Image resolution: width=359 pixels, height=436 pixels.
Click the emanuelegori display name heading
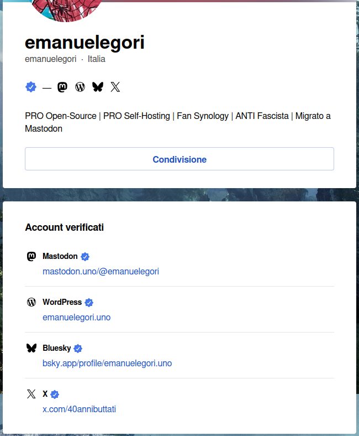coord(85,43)
